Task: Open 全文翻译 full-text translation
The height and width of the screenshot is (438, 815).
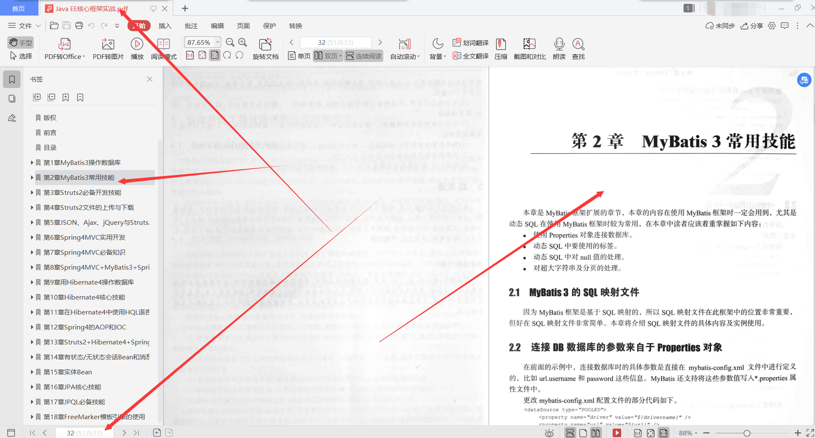Action: [x=471, y=56]
